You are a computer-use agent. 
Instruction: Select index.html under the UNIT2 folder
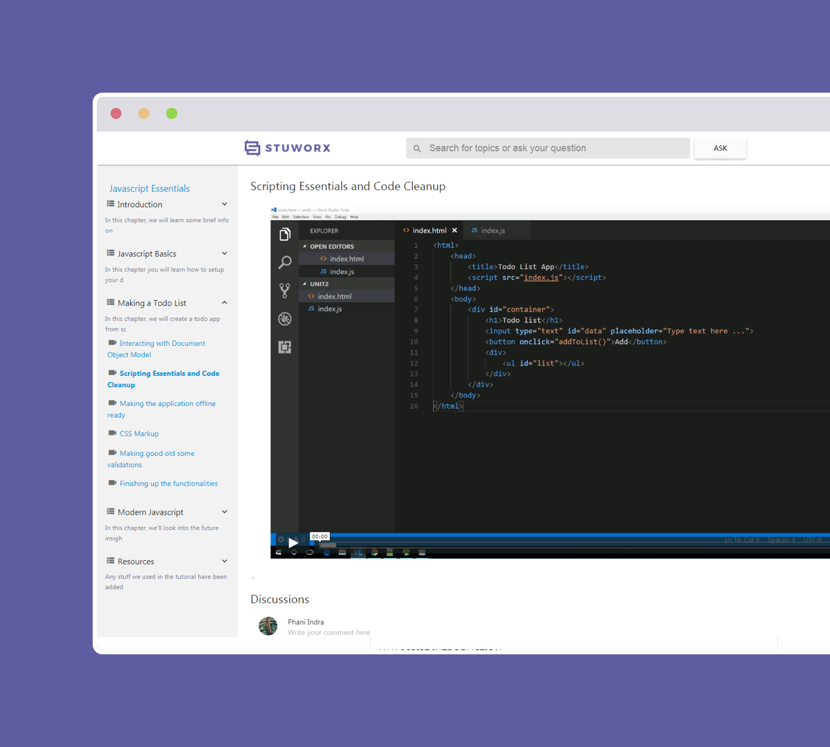coord(347,296)
